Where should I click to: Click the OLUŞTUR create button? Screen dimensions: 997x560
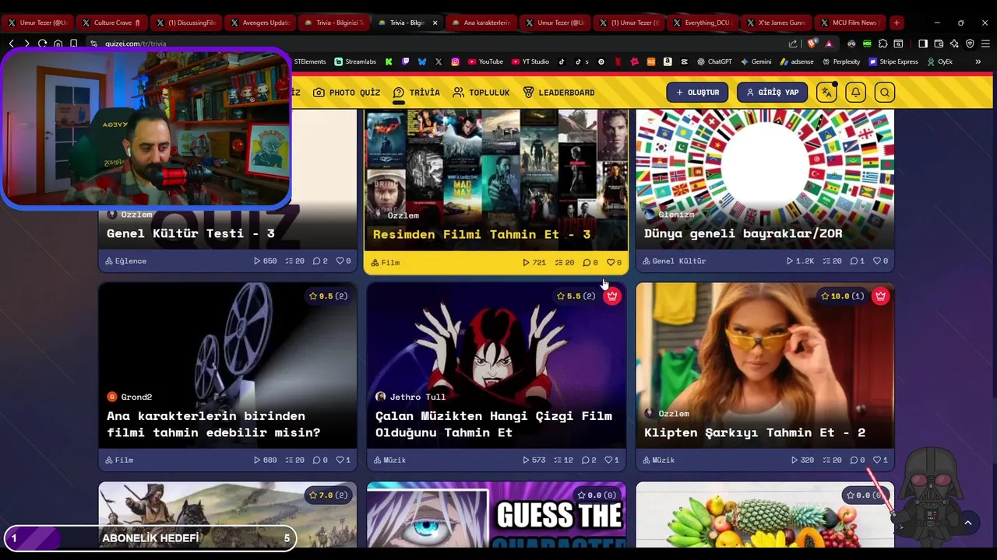[x=697, y=93]
